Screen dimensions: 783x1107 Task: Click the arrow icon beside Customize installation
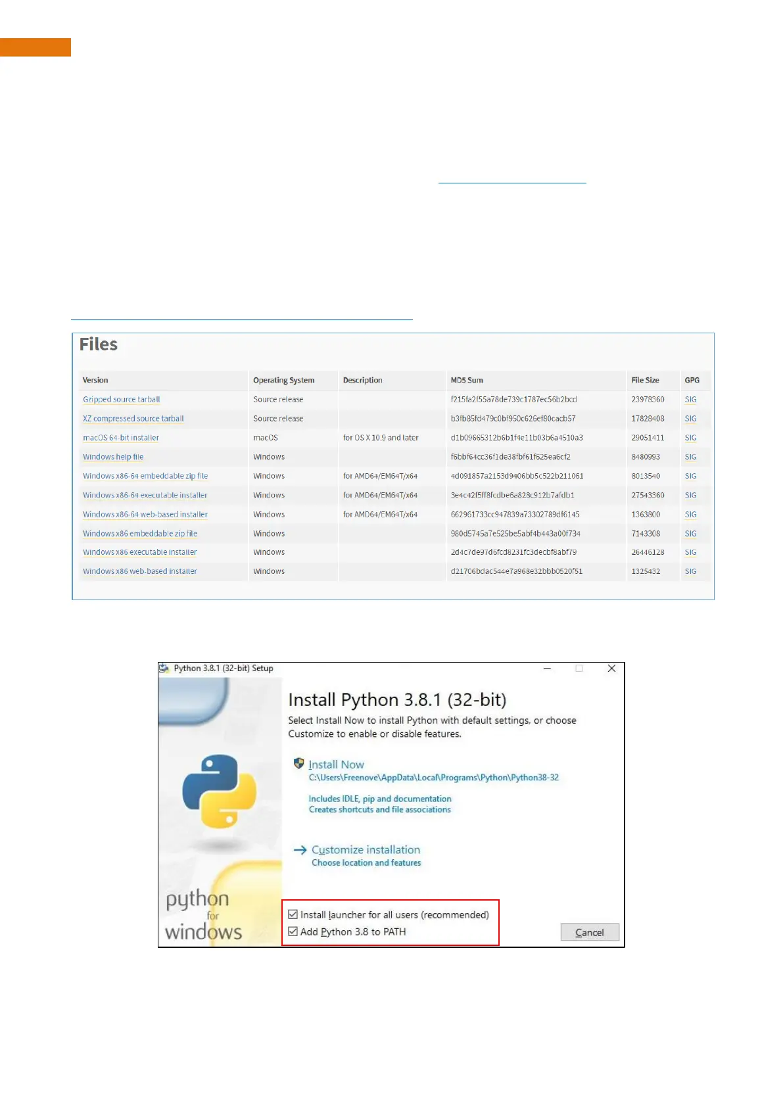pyautogui.click(x=300, y=850)
